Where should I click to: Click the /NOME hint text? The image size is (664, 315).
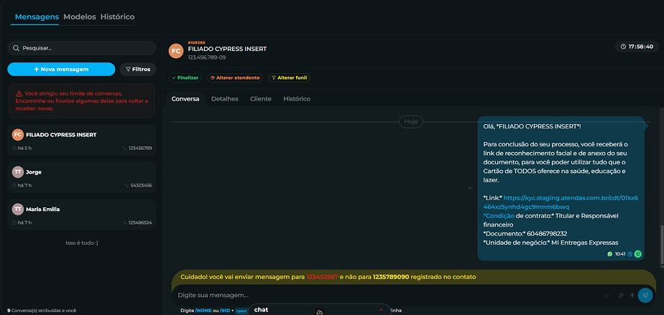tap(203, 311)
